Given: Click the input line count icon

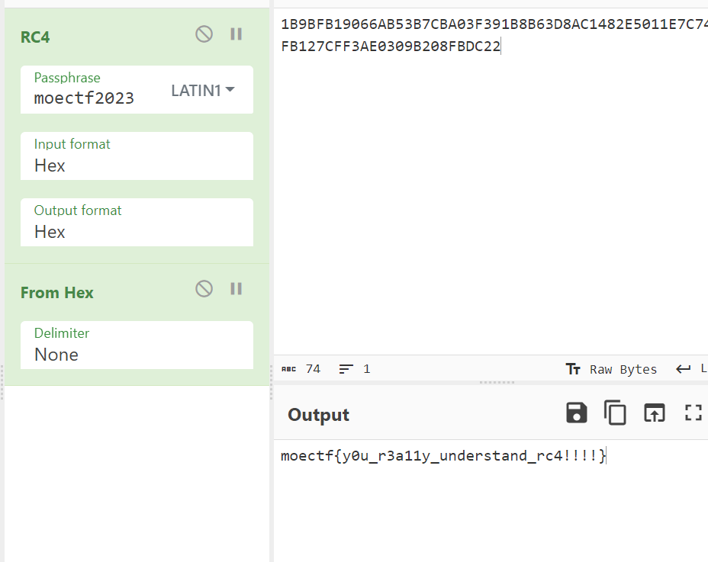Looking at the screenshot, I should 346,369.
